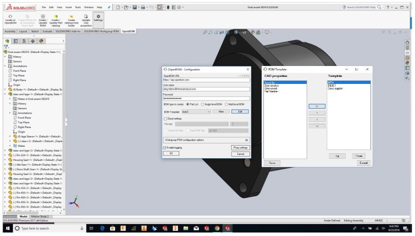Click Update CAD properties icon

coord(86,17)
